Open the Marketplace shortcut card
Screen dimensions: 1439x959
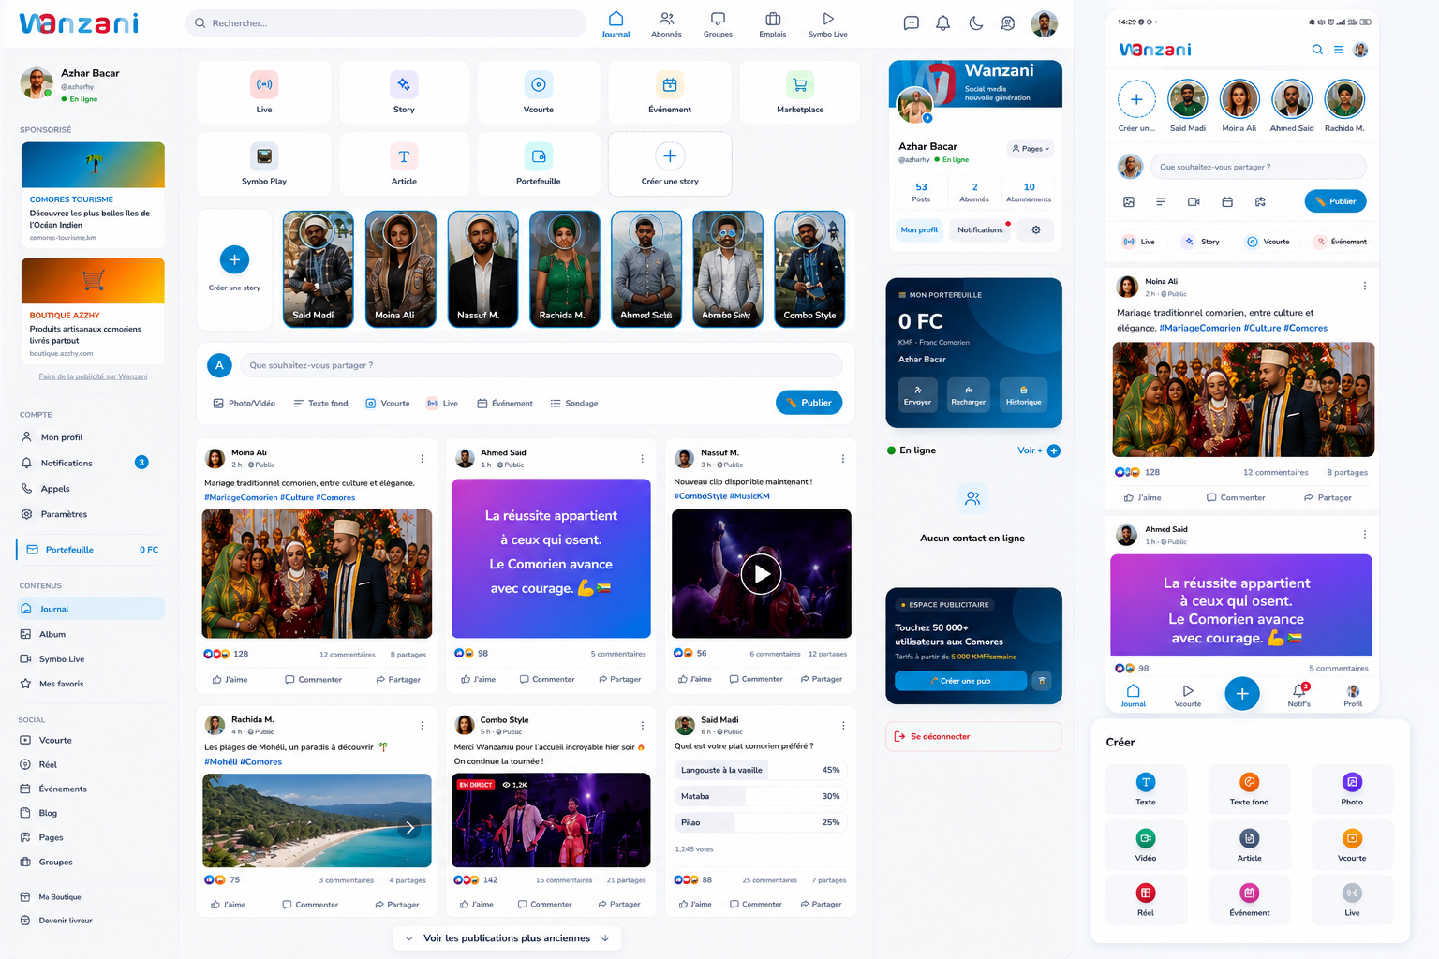800,93
